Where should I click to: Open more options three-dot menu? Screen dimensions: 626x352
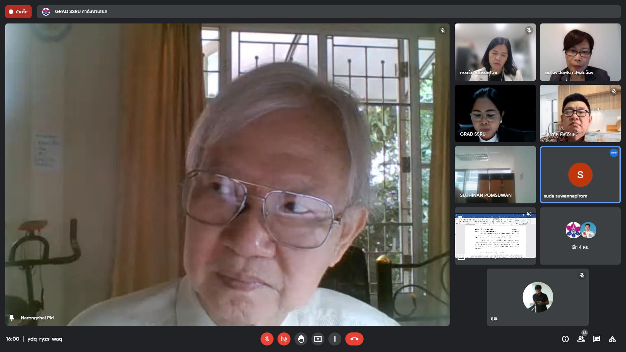point(335,339)
